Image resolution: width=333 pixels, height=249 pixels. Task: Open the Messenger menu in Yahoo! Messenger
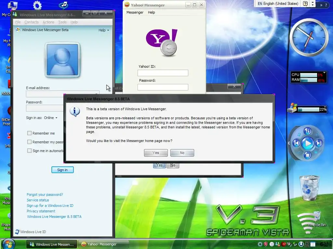pos(135,12)
